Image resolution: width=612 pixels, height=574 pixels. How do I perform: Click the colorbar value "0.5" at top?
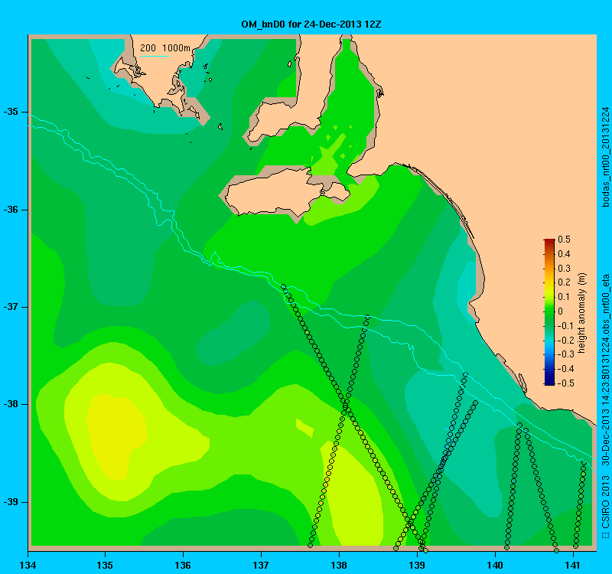click(564, 240)
